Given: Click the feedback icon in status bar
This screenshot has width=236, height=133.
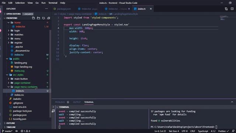Looking at the screenshot, I should 233,131.
